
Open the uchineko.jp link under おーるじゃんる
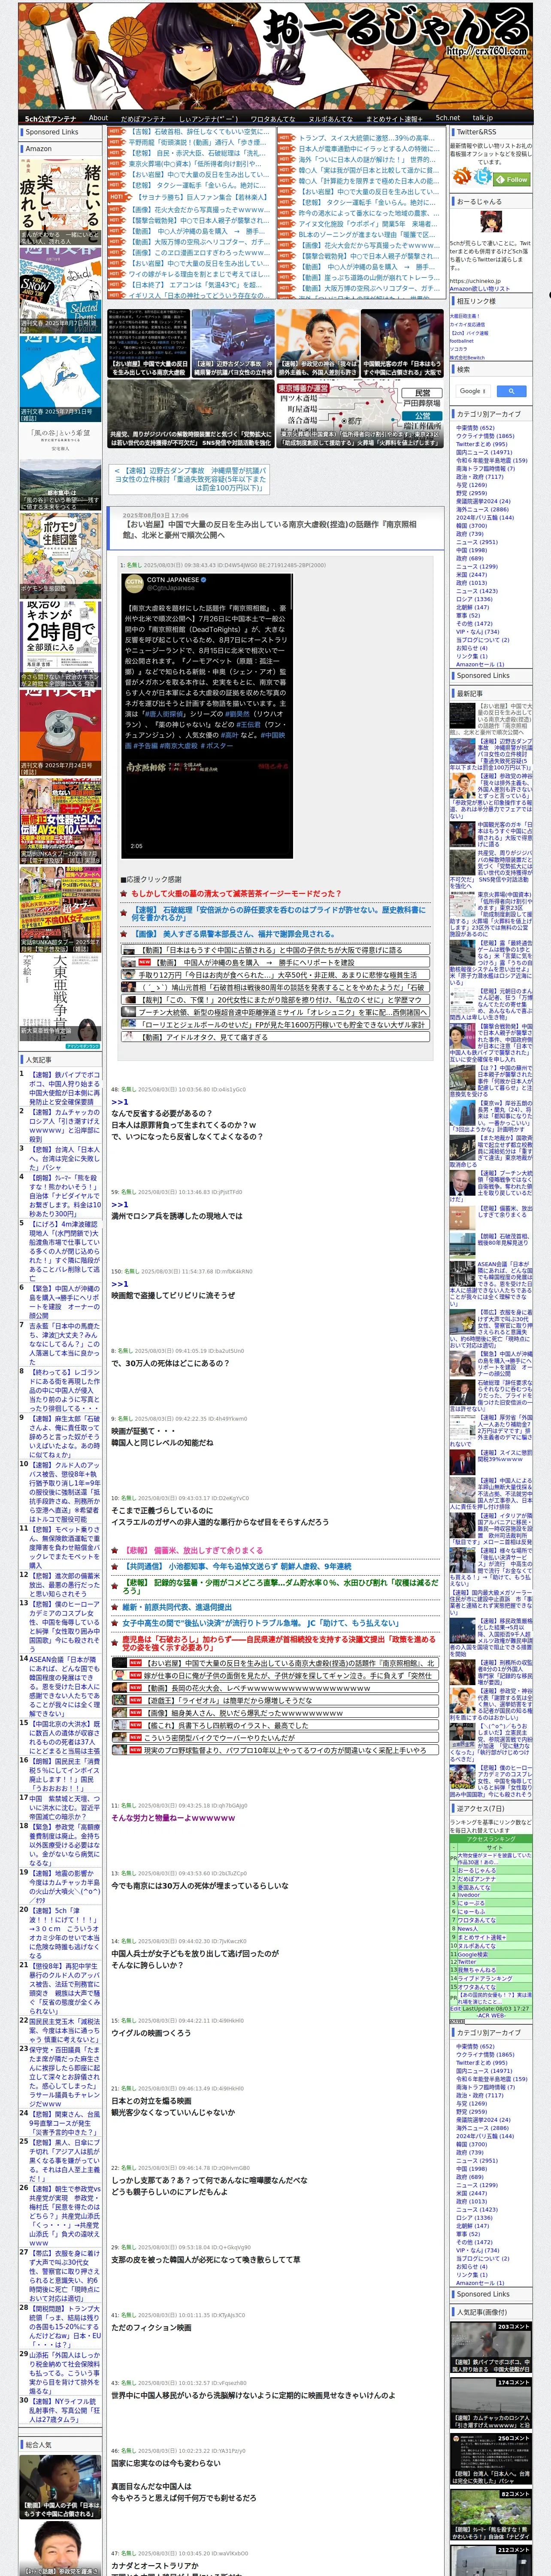(x=476, y=281)
